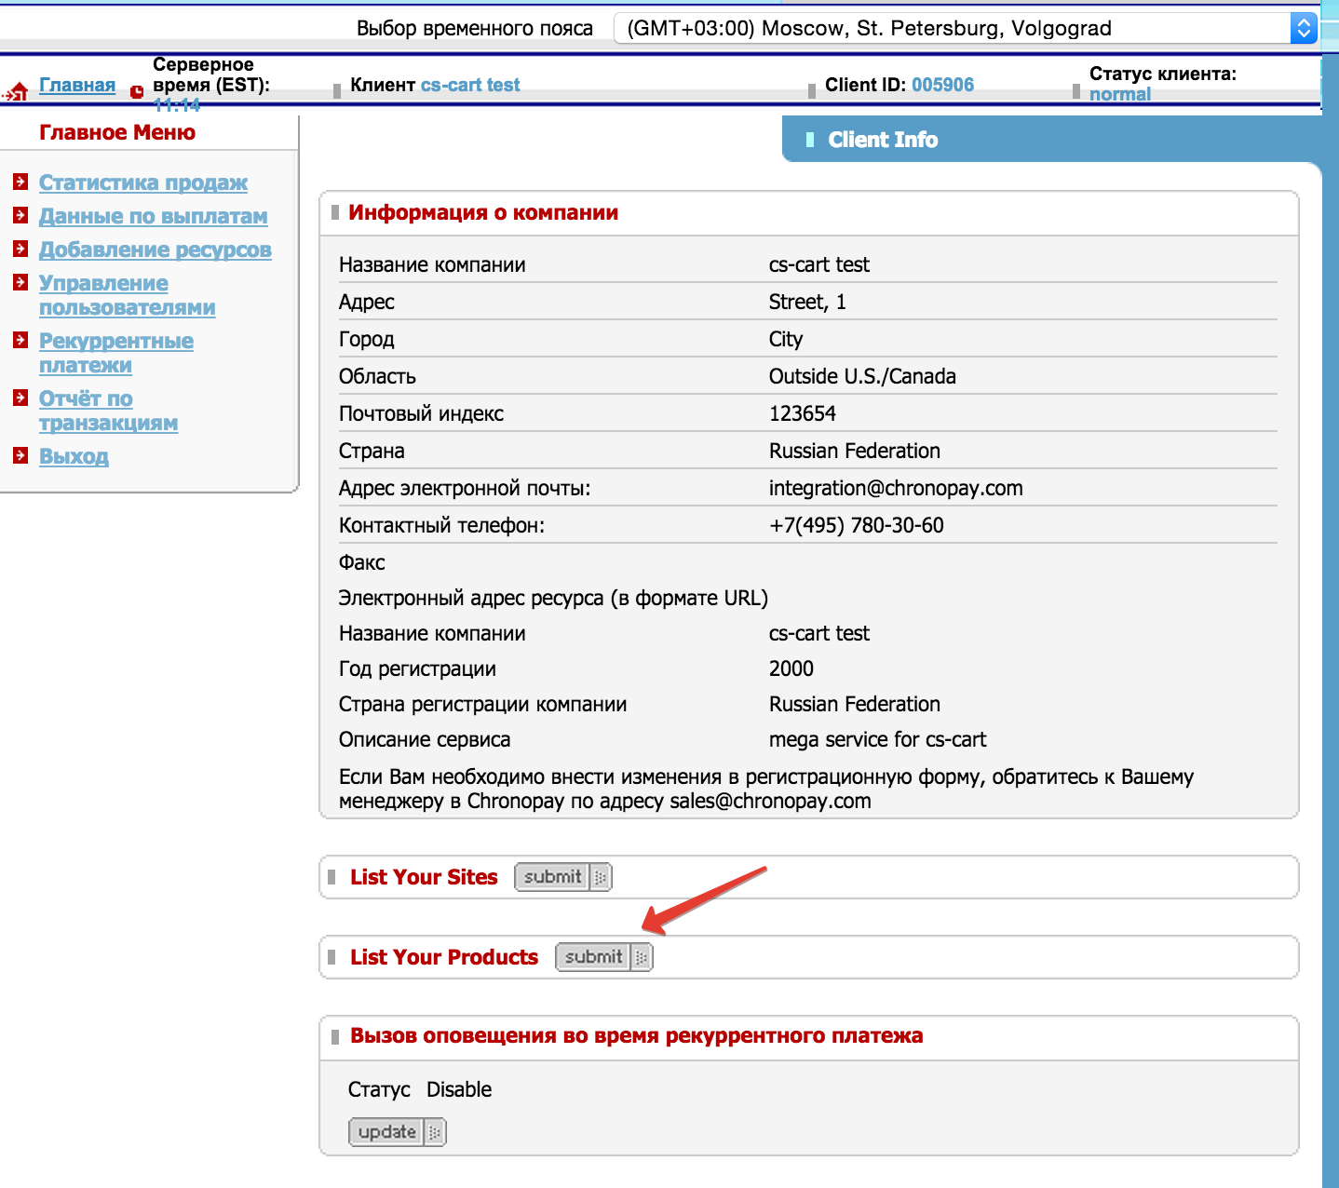
Task: Click the red clock icon near server time
Action: point(137,91)
